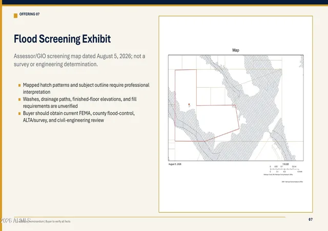This screenshot has height=231, width=328.
Task: Click the 'August 5, 2026' date under map
Action: (175, 164)
